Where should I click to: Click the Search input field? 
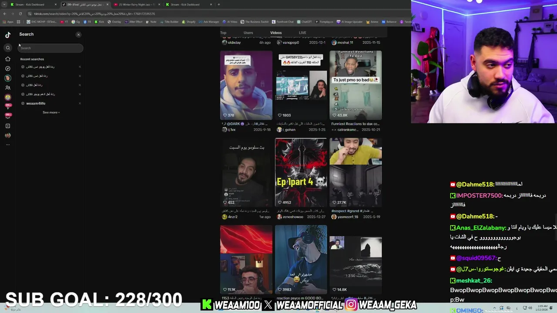50,48
